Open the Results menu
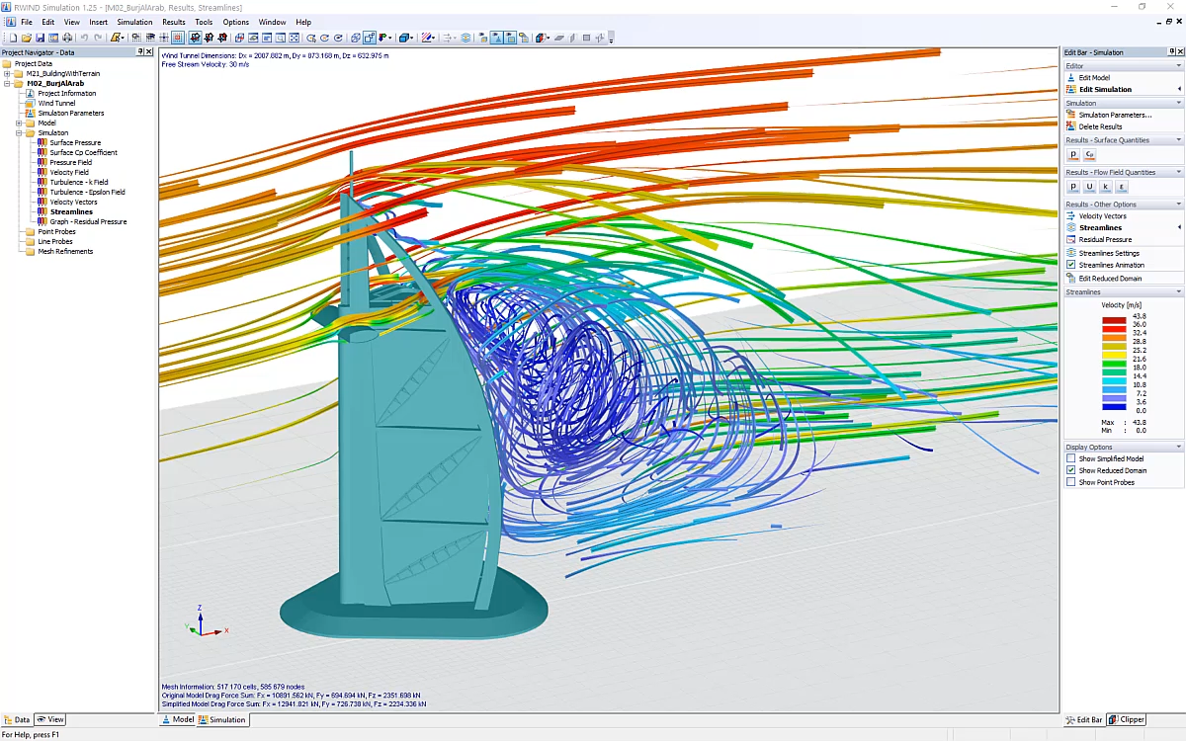Image resolution: width=1186 pixels, height=741 pixels. 174,21
